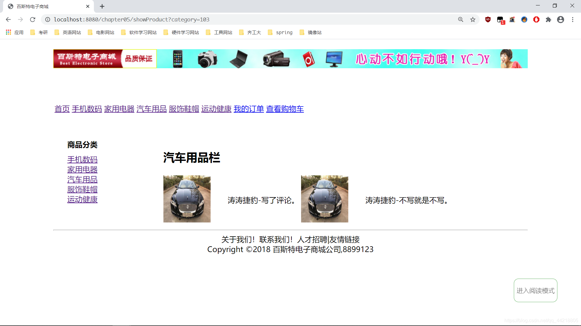Select 家用电器 in 商品分类 sidebar
581x326 pixels.
pyautogui.click(x=82, y=169)
